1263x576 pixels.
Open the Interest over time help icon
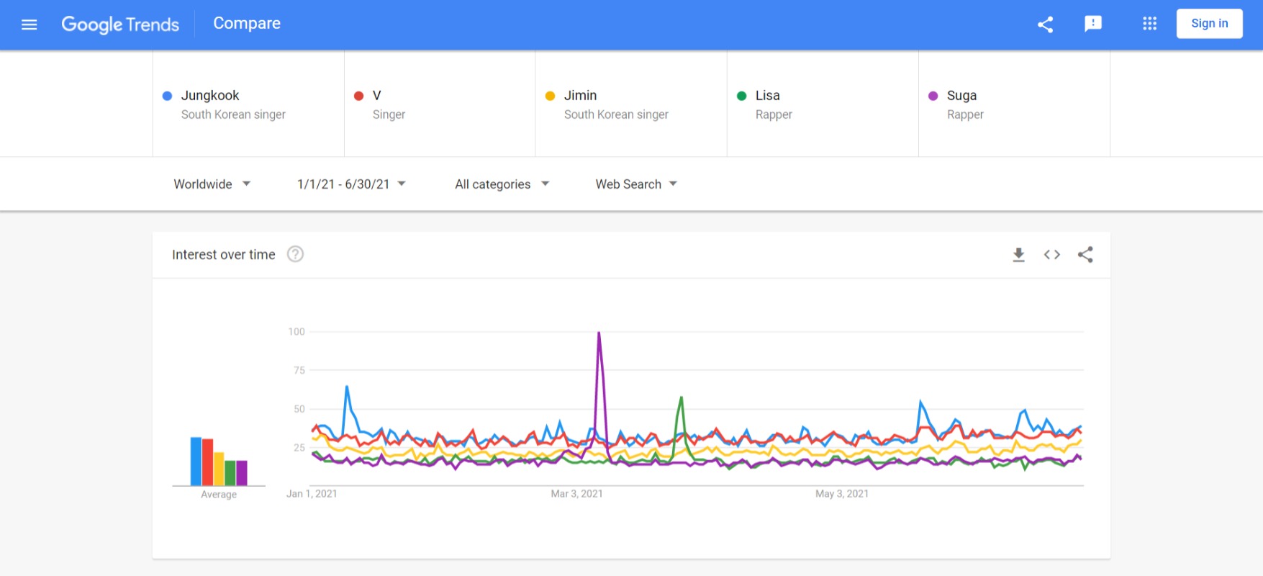point(295,254)
